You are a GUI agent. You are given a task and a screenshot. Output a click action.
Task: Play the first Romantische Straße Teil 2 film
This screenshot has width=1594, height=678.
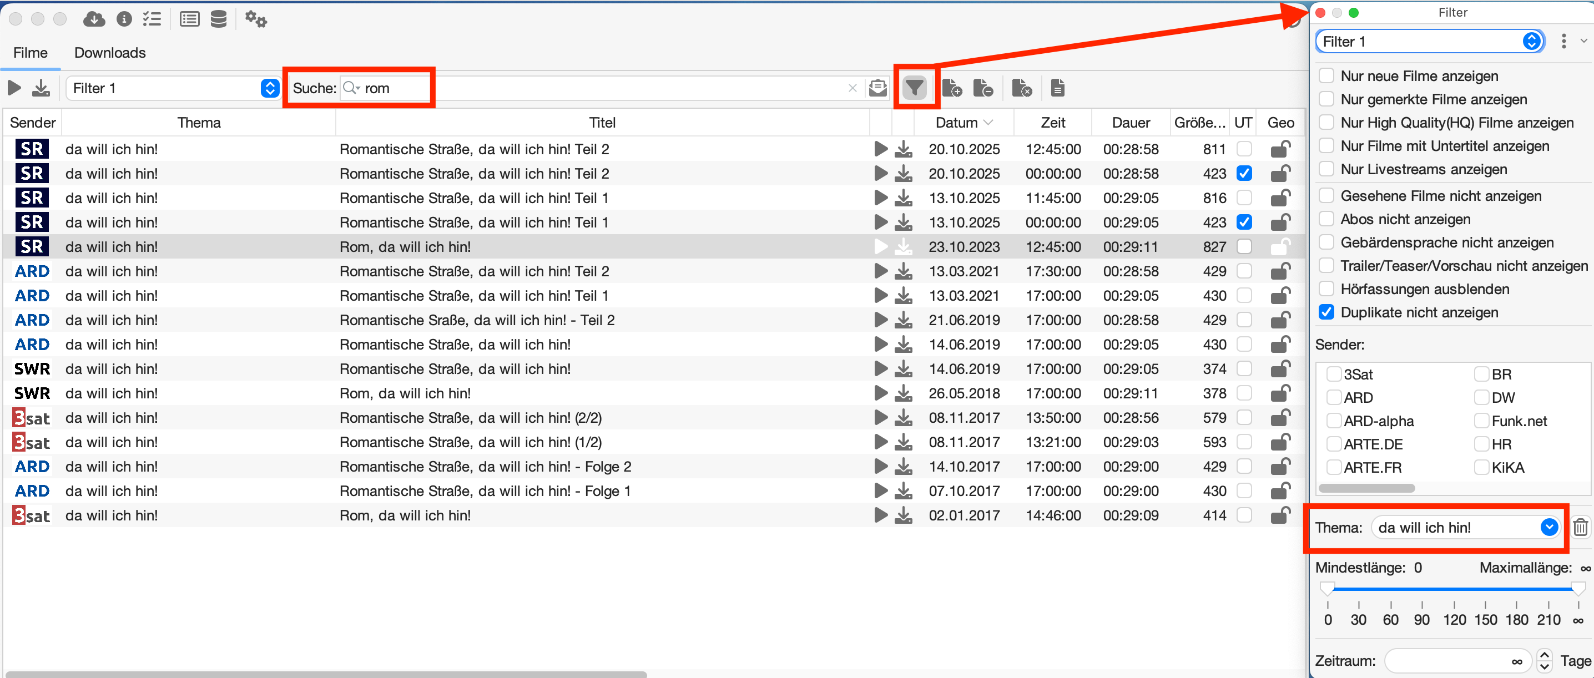click(881, 149)
